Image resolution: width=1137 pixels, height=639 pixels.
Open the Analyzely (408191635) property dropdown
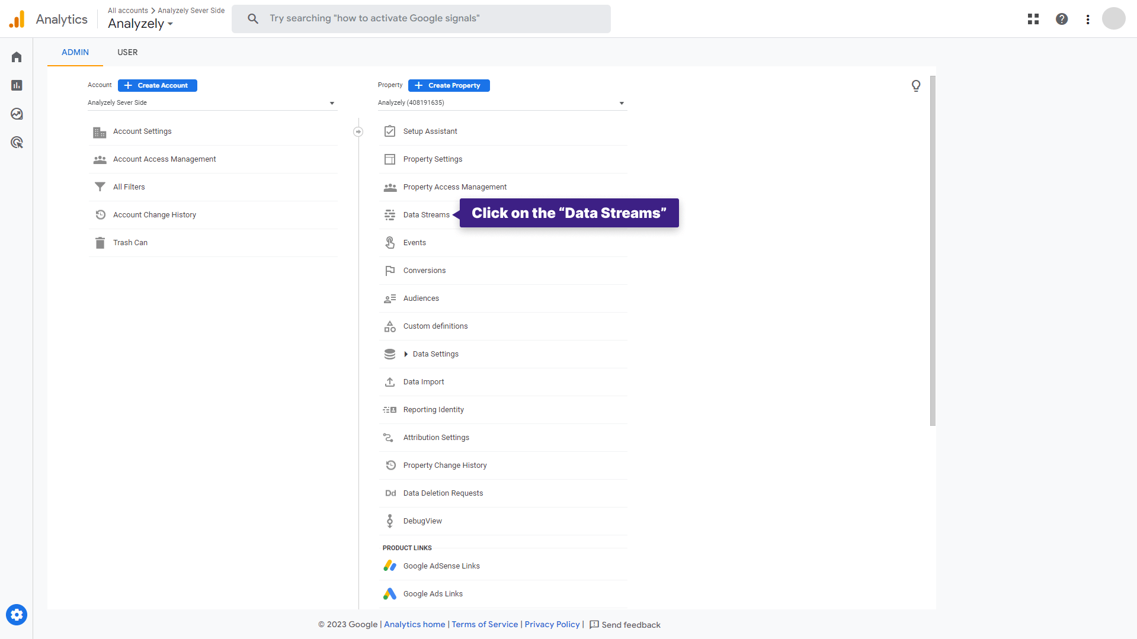502,103
